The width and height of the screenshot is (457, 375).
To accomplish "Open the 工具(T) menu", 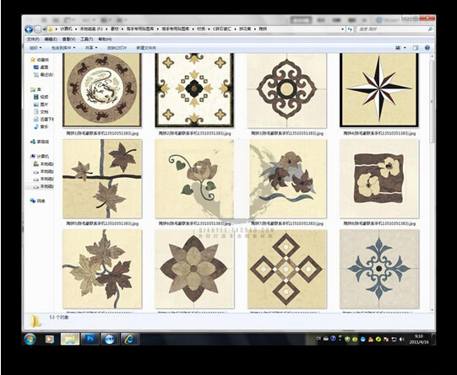I will click(86, 40).
